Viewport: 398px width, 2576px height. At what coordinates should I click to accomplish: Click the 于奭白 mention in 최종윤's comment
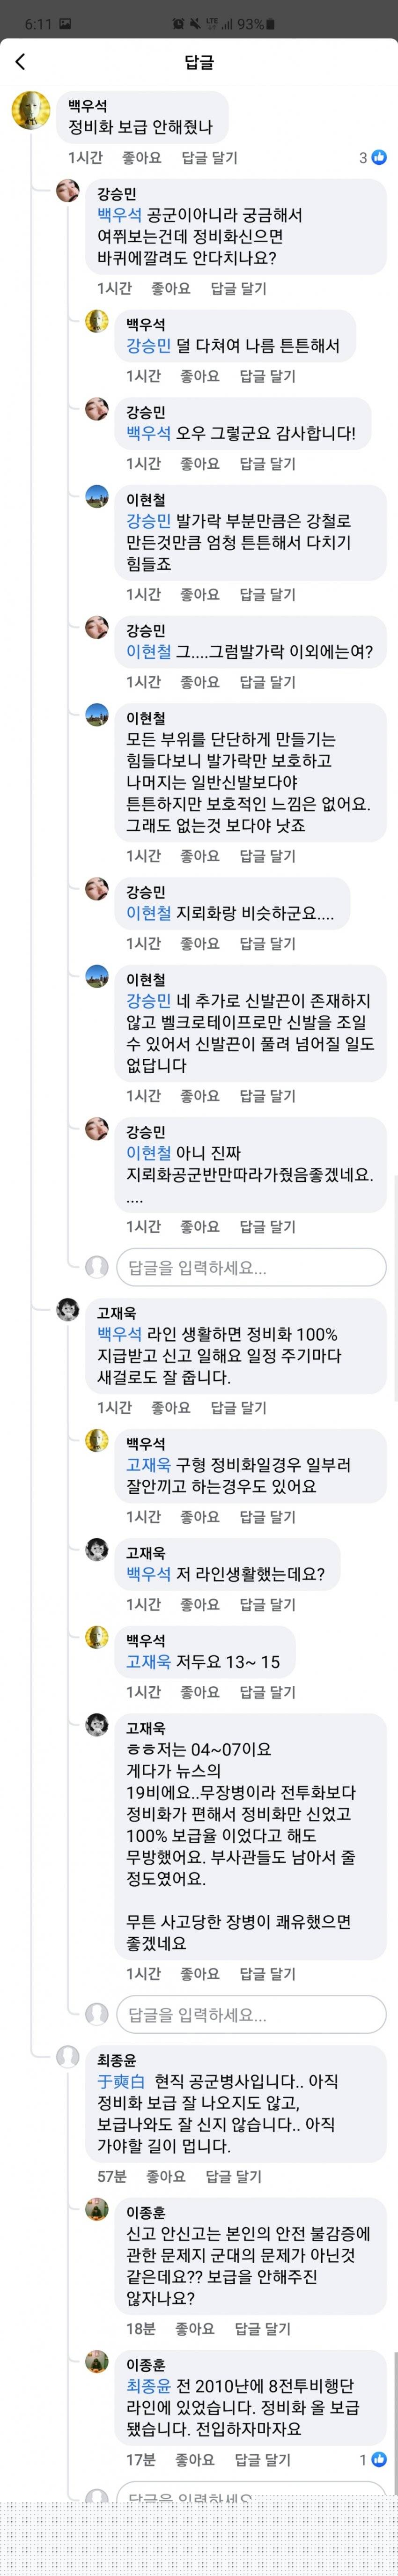[x=120, y=2081]
